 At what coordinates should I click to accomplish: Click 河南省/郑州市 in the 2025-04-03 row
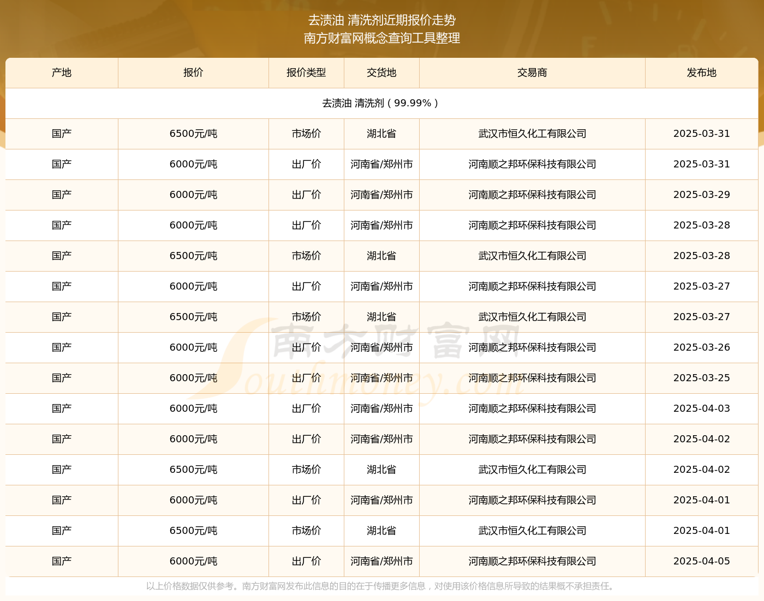[x=381, y=408]
